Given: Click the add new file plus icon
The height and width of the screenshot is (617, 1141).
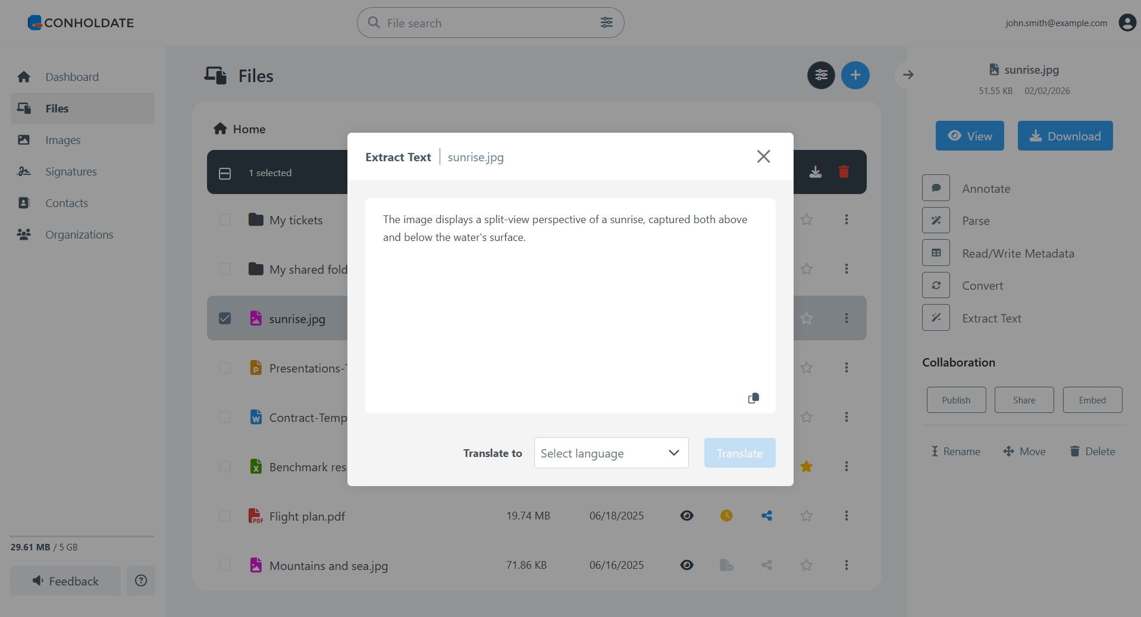Looking at the screenshot, I should [x=855, y=75].
